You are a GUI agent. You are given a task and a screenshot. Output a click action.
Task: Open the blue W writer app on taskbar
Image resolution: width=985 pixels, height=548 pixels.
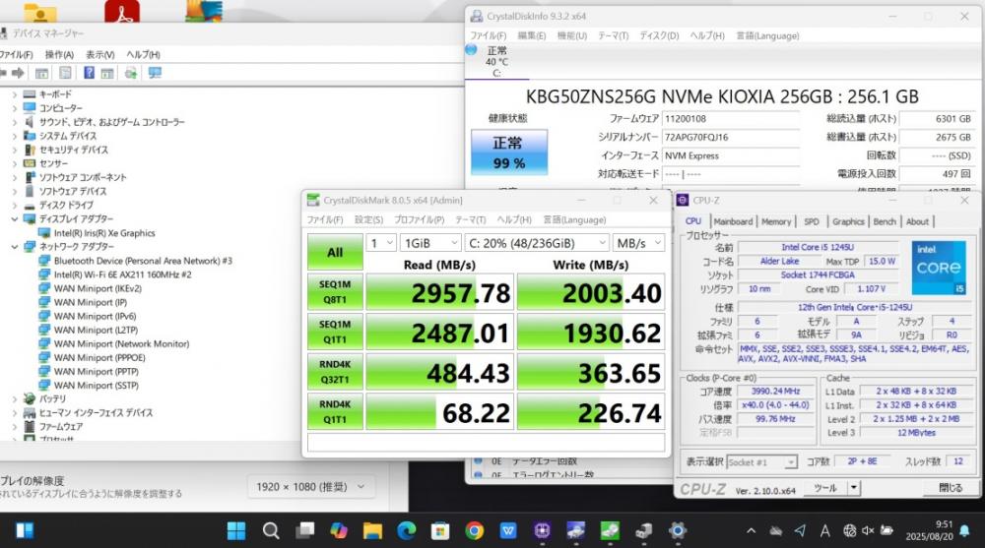pyautogui.click(x=508, y=531)
